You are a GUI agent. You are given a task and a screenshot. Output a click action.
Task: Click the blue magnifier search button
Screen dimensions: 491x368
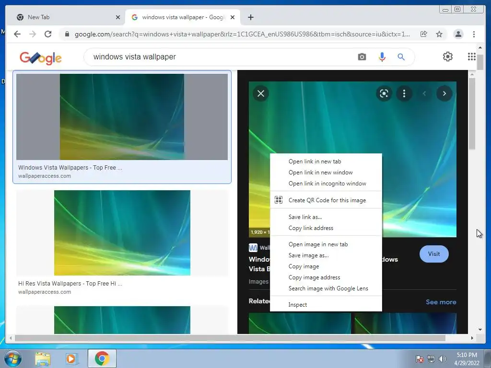pyautogui.click(x=401, y=57)
